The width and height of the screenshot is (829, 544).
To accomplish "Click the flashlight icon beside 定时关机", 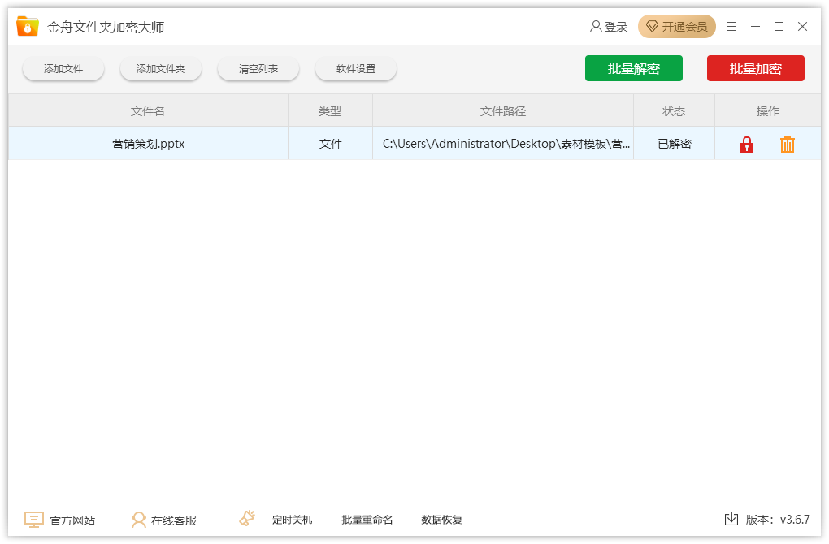I will (248, 519).
